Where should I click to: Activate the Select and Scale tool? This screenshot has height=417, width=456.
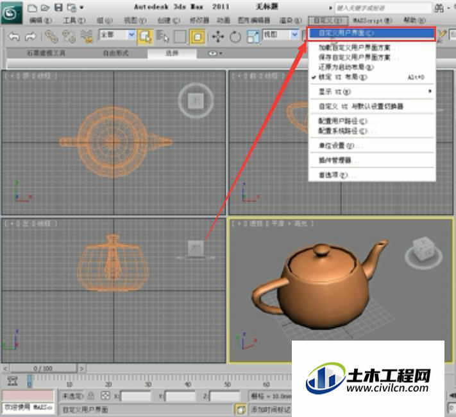[x=253, y=37]
